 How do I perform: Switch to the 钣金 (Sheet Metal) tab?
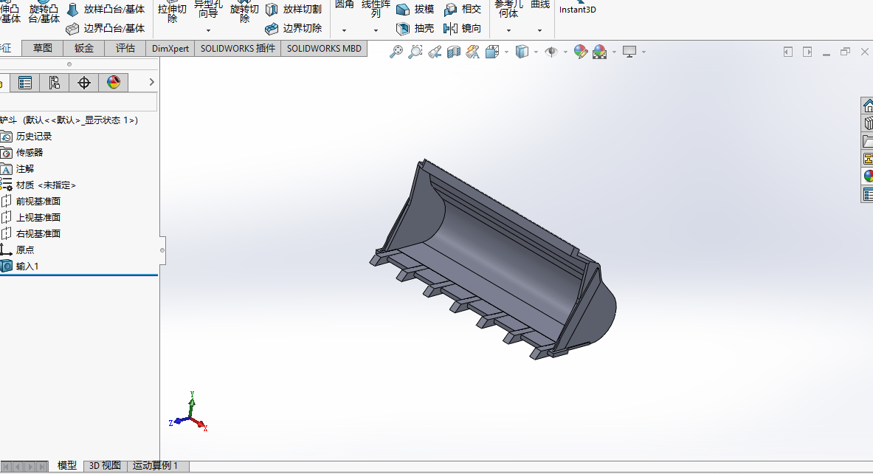(x=84, y=49)
